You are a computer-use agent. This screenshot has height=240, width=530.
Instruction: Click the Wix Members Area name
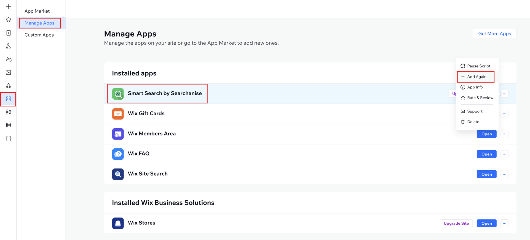(x=152, y=133)
